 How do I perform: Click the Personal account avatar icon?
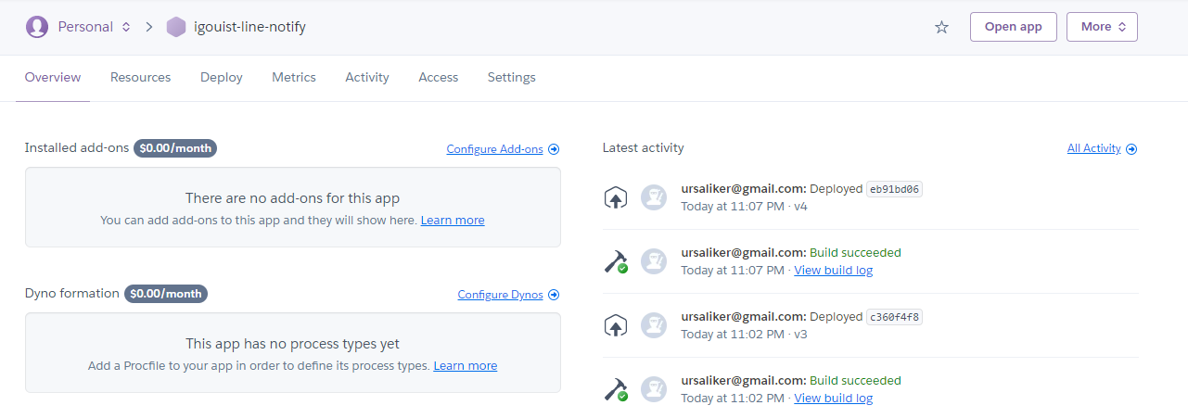coord(37,27)
